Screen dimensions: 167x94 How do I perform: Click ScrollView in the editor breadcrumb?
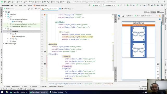pos(98,84)
